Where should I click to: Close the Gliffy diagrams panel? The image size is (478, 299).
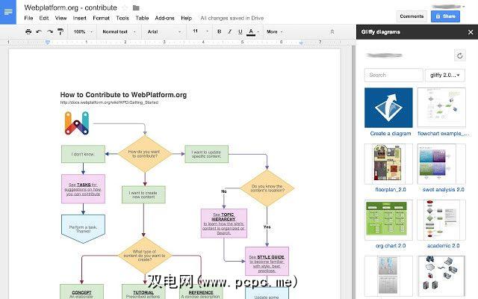click(471, 32)
